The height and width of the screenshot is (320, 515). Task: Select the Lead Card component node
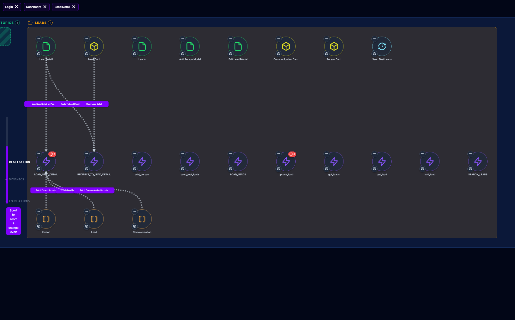pos(94,47)
